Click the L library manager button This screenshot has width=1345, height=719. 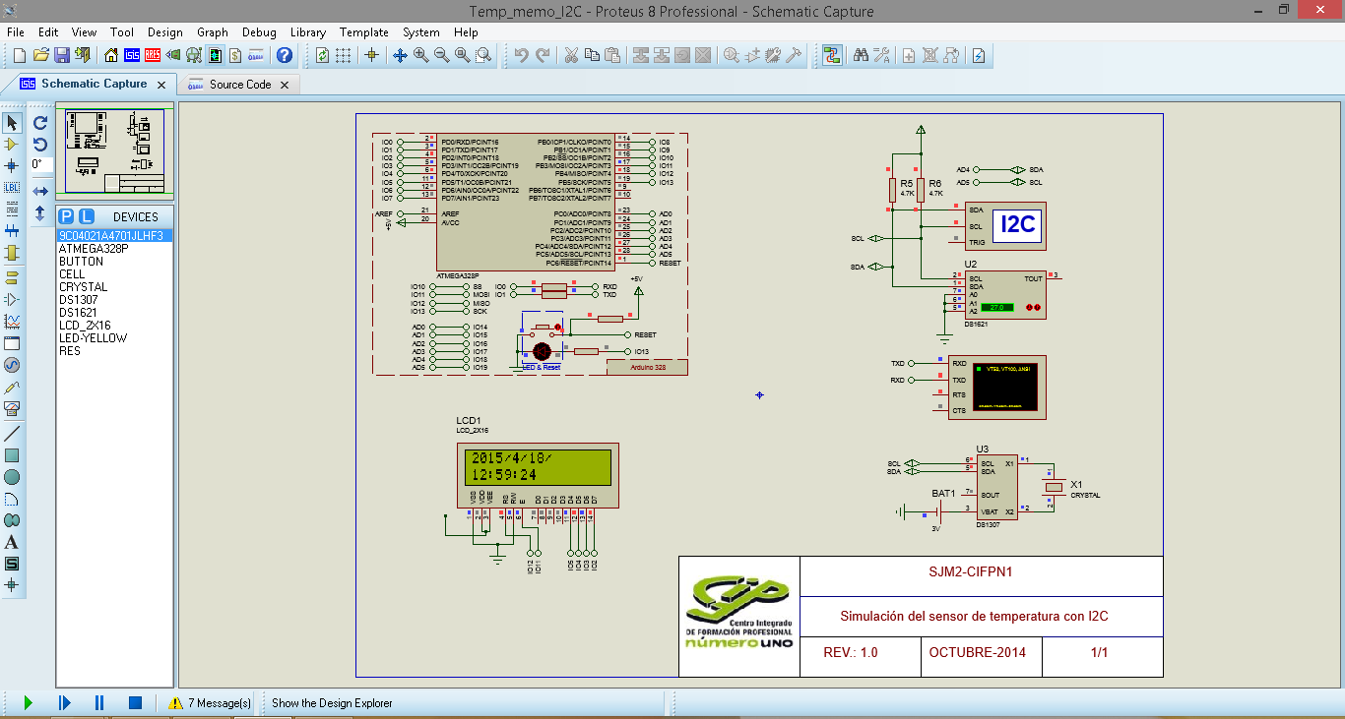pos(87,216)
